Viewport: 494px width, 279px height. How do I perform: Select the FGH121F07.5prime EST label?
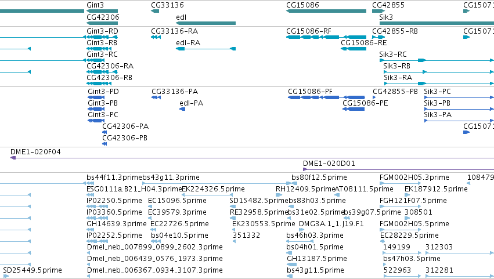413,201
